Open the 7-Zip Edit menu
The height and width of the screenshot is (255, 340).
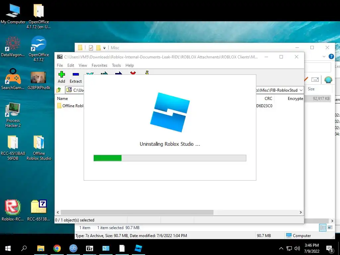tap(71, 65)
